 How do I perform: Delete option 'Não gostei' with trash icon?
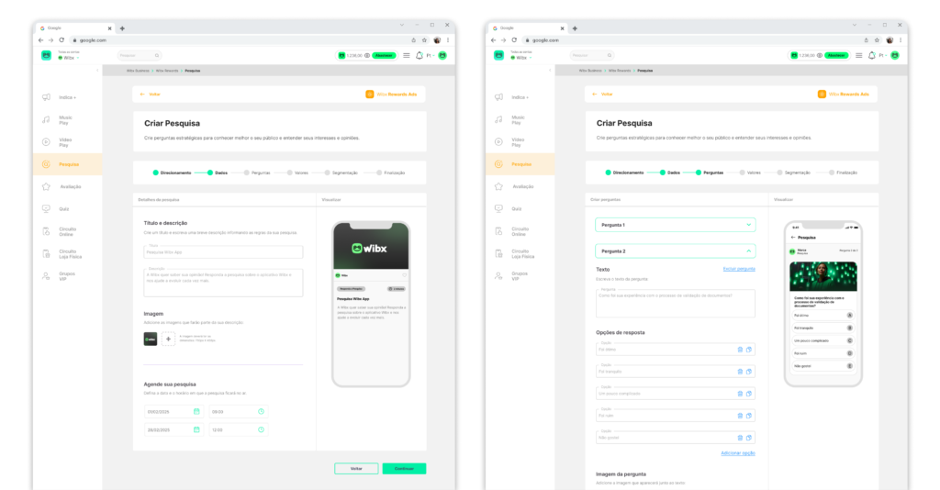pyautogui.click(x=740, y=438)
